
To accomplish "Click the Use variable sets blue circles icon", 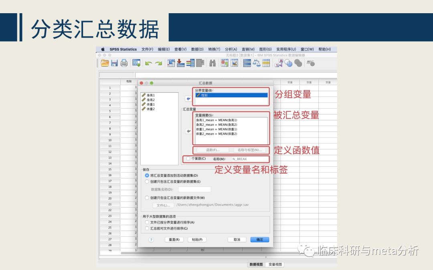I will (289, 63).
